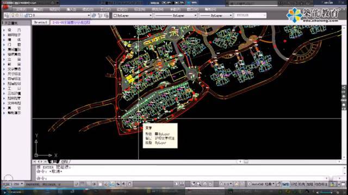Image resolution: width=348 pixels, height=195 pixels.
Task: Toggle the highlighted blue status bar mode icon
Action: click(x=112, y=184)
